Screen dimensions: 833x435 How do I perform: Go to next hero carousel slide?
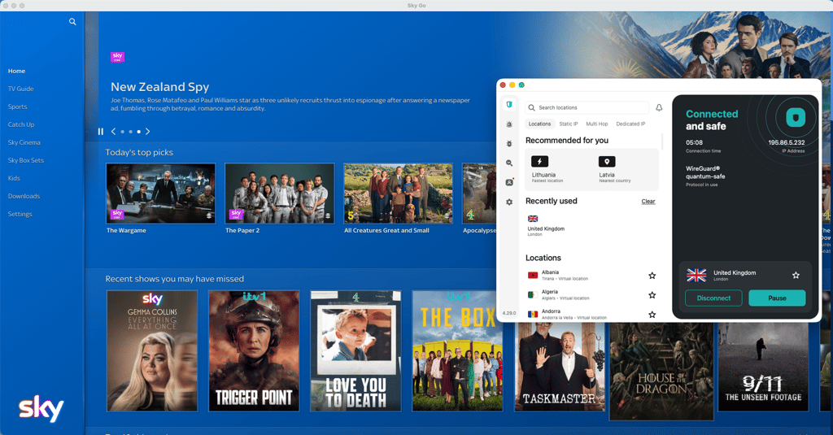pyautogui.click(x=148, y=131)
